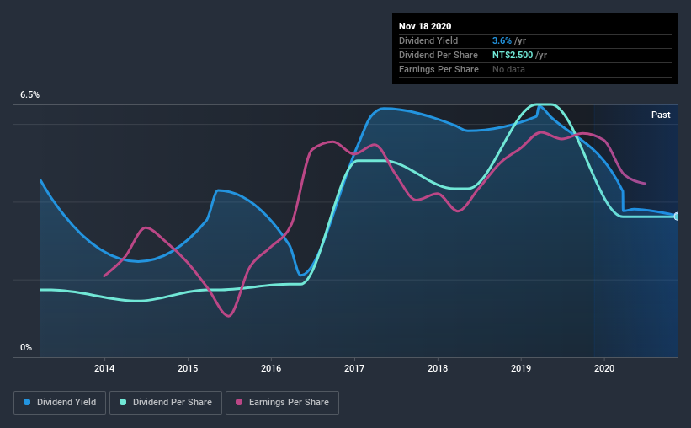Click the tooltip 'Dividend Yield' row label

428,40
